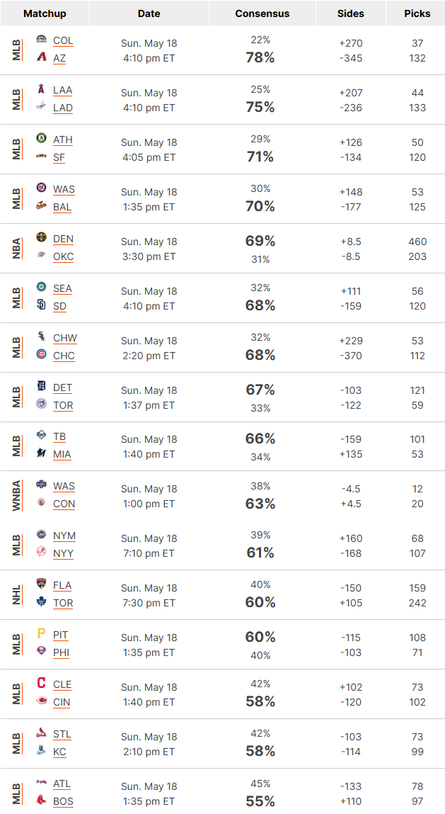Click the Cleveland Guardians logo icon
Screen dimensions: 445x814
click(42, 683)
